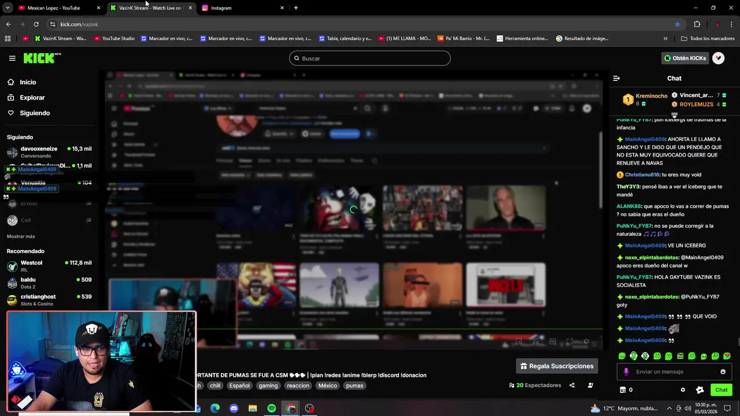Image resolution: width=740 pixels, height=416 pixels.
Task: Select first green emote in quick emote row
Action: [x=622, y=356]
